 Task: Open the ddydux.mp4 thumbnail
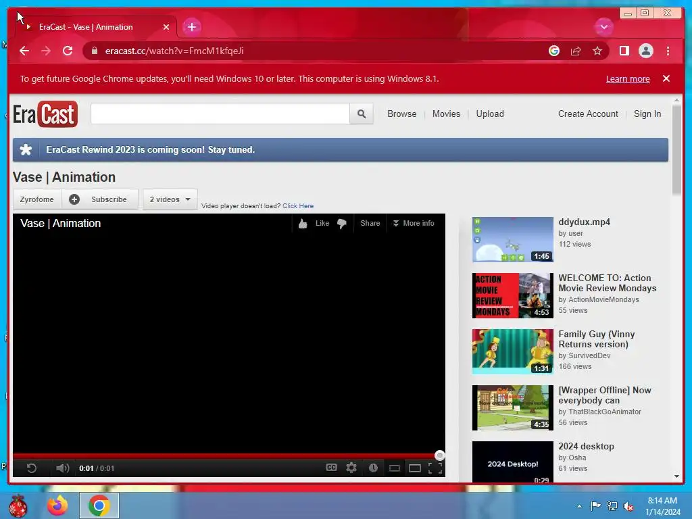(x=512, y=240)
